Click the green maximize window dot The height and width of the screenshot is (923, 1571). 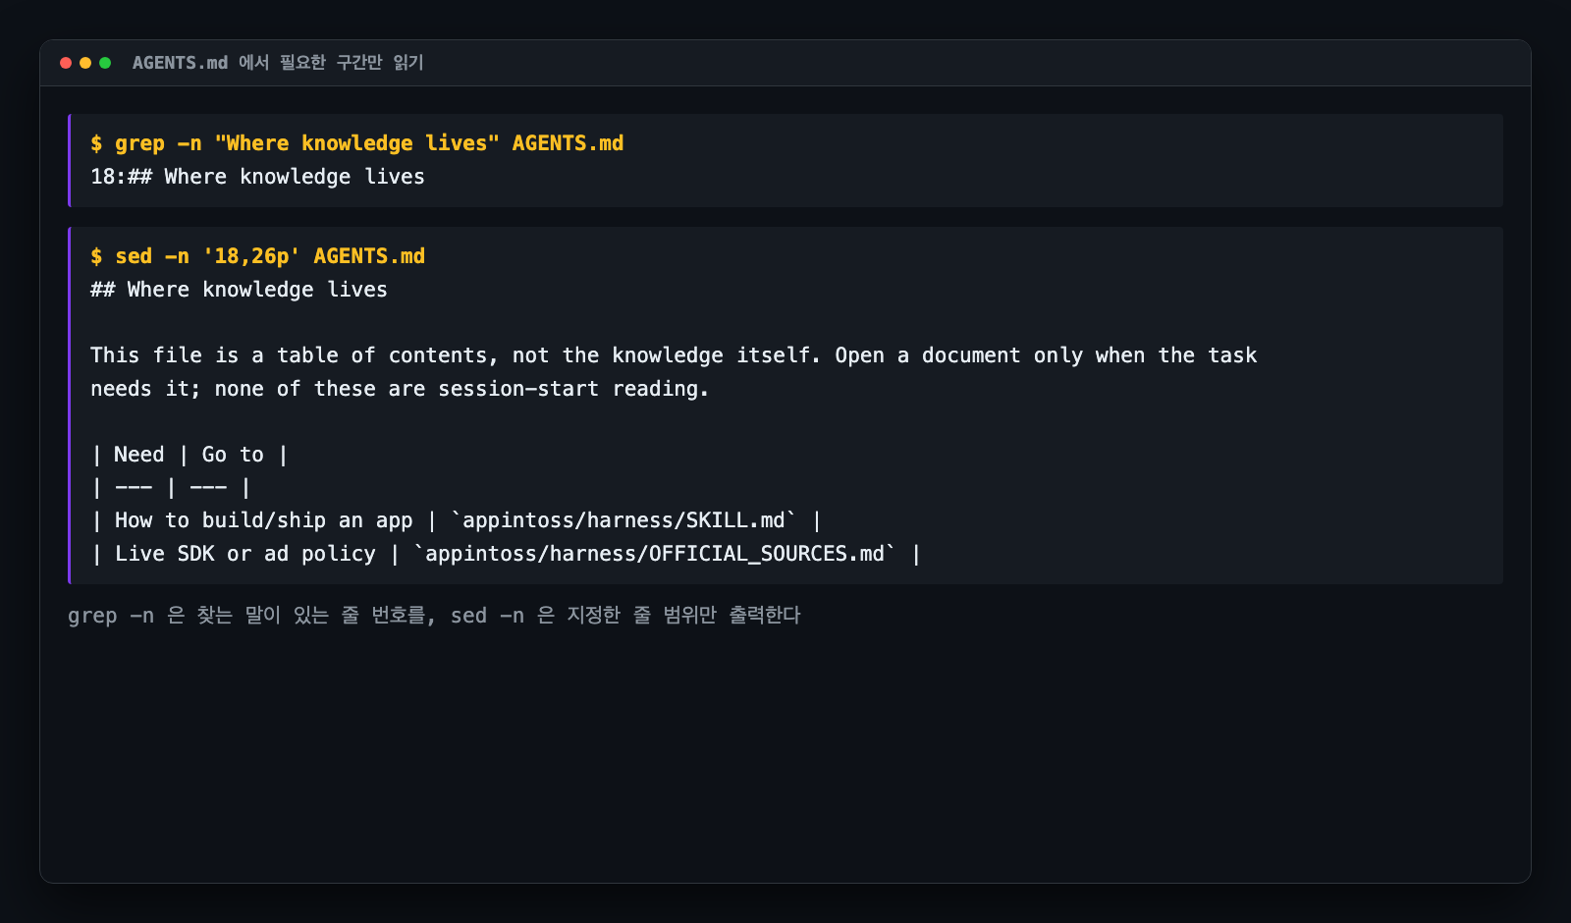(x=105, y=63)
